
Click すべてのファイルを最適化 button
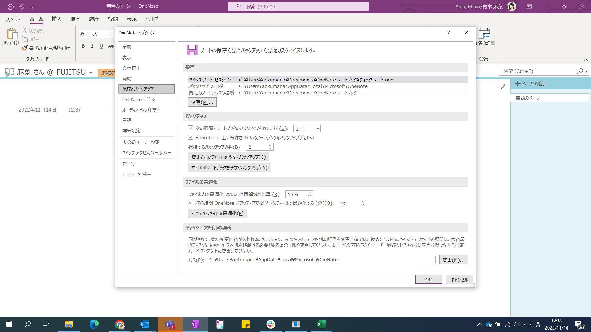coord(218,213)
